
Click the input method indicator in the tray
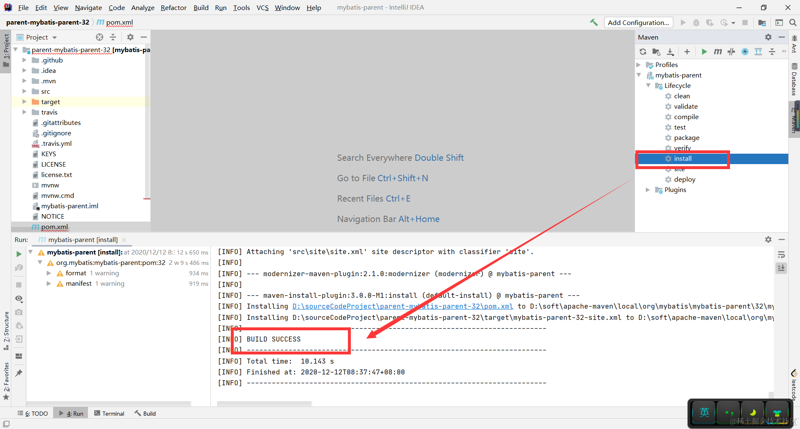point(704,413)
